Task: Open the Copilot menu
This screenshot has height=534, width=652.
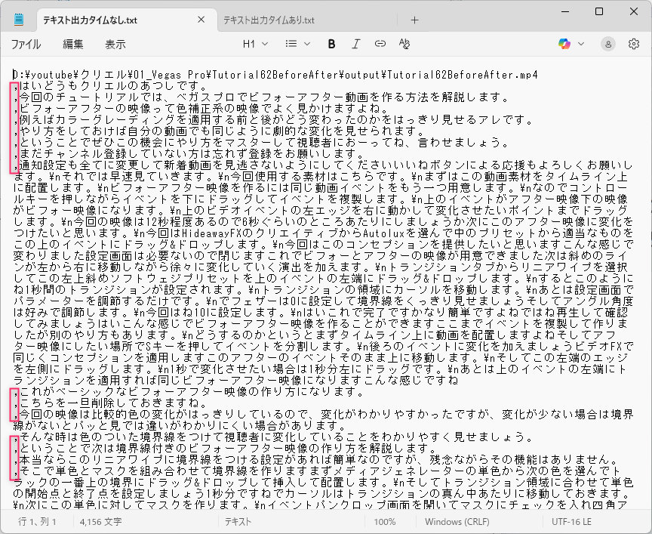Action: [x=564, y=44]
